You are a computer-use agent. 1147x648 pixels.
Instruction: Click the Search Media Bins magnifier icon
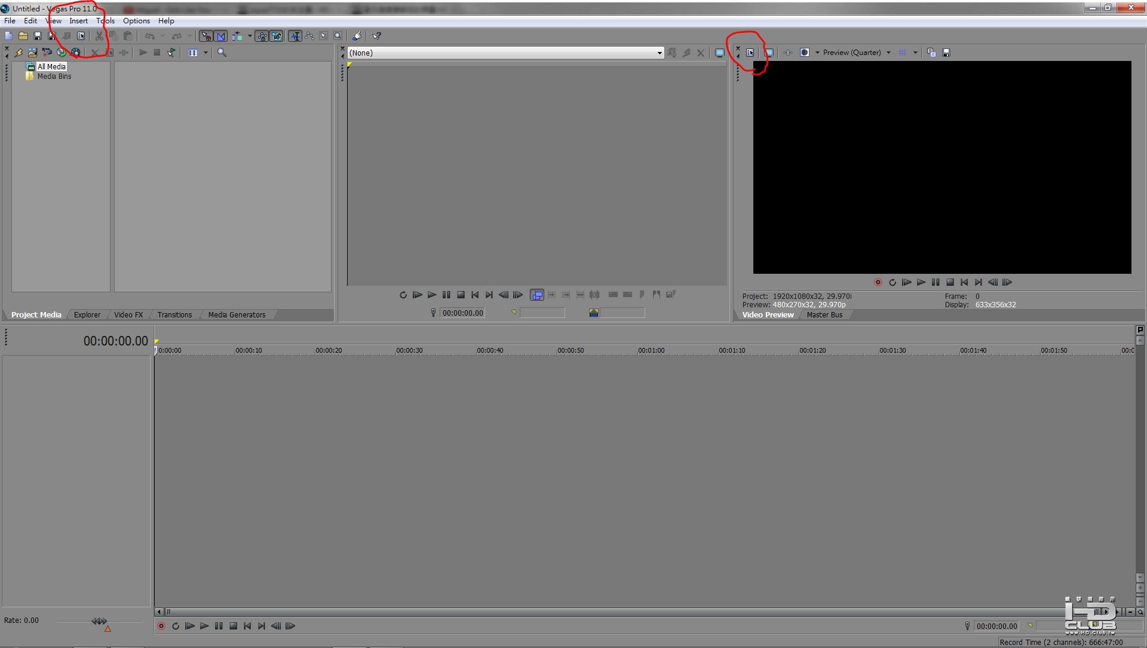pyautogui.click(x=222, y=53)
